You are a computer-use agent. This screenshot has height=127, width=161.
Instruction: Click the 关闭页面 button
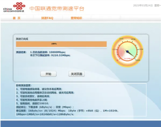click(x=77, y=74)
